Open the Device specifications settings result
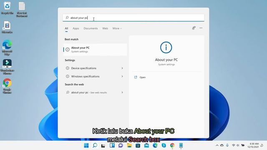267x150 pixels. tap(95, 68)
